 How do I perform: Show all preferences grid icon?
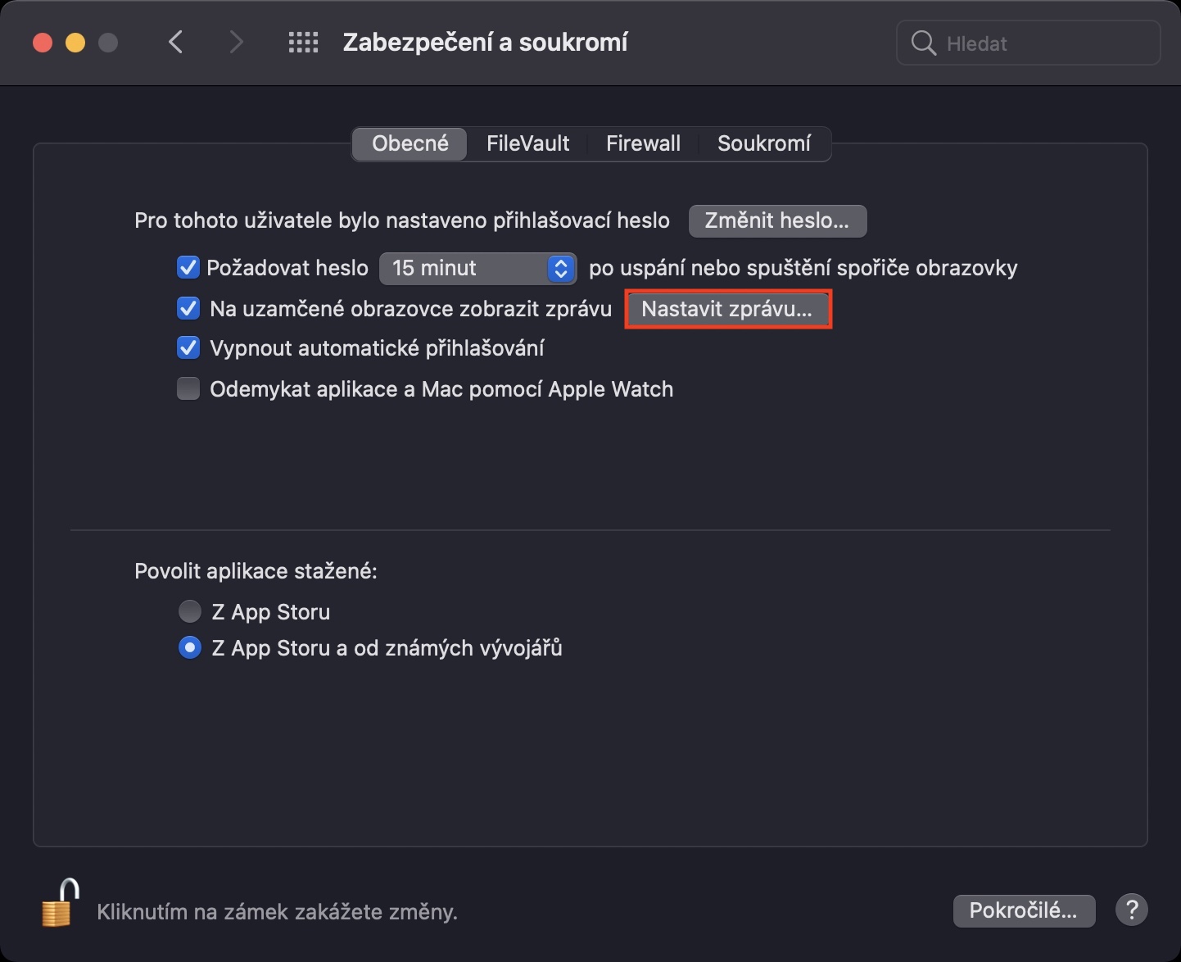(x=303, y=43)
